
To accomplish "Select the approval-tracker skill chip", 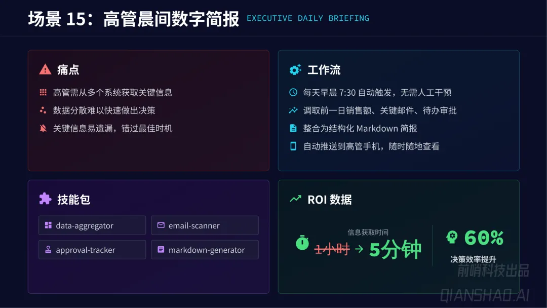I will tap(92, 249).
